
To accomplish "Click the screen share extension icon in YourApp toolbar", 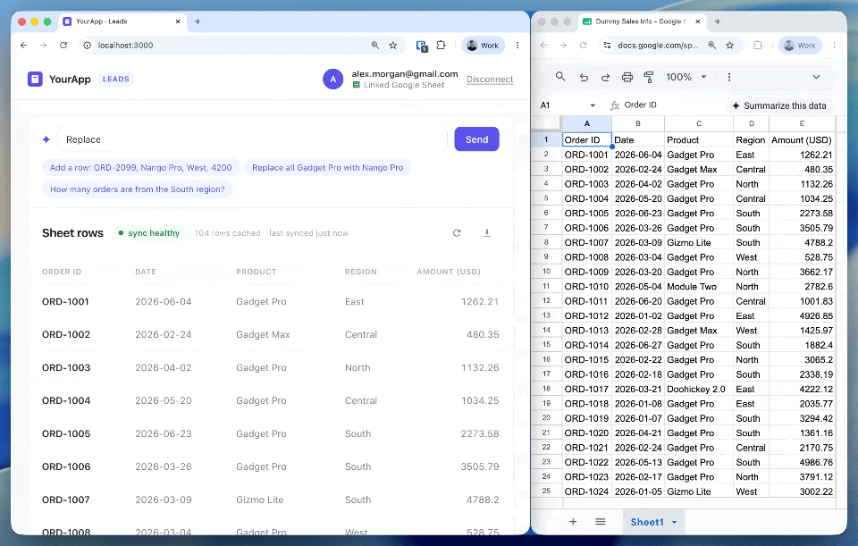I will (x=421, y=46).
